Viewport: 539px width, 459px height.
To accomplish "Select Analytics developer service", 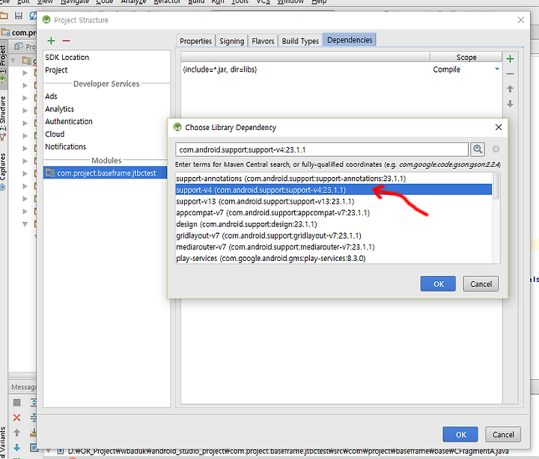I will [x=106, y=109].
